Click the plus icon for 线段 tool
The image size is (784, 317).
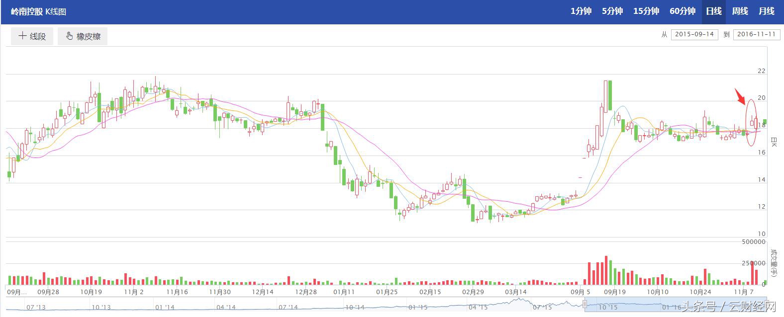tap(22, 36)
